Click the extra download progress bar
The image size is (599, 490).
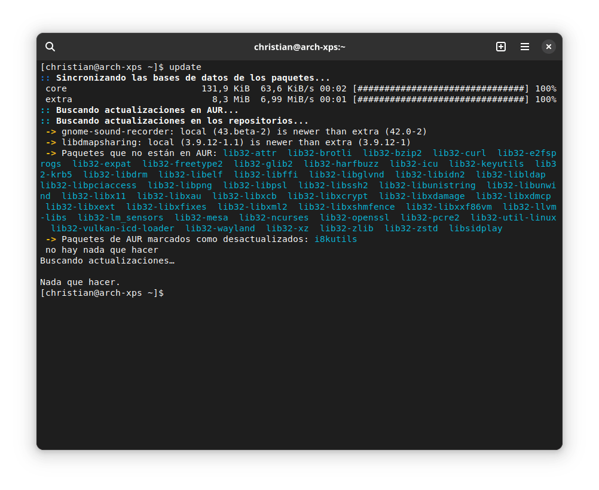pos(441,99)
